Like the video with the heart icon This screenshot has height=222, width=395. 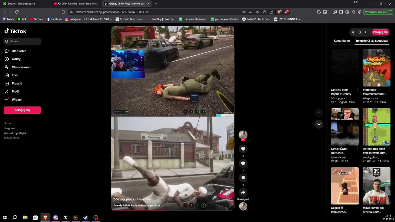point(243,149)
